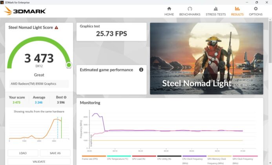Viewport: 272px width, 165px height.
Task: Click the Best score 3 596
Action: 61,103
